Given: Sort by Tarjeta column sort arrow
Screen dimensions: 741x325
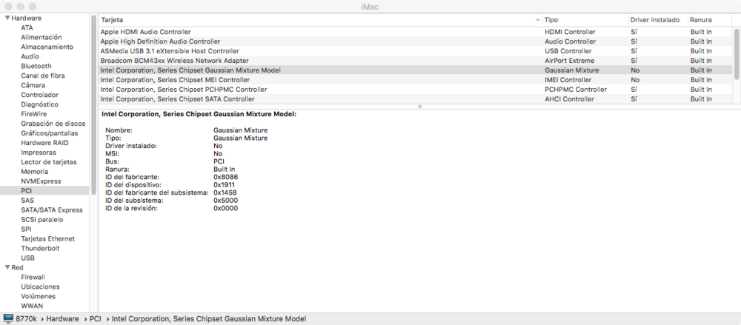Looking at the screenshot, I should pos(536,19).
